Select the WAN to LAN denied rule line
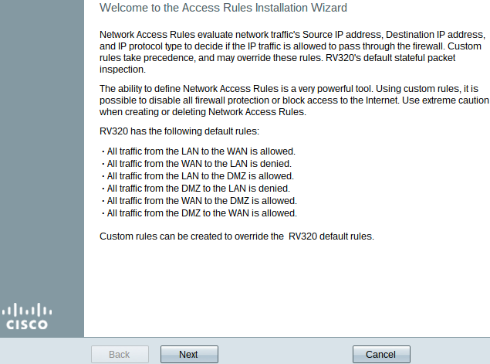 pyautogui.click(x=199, y=164)
